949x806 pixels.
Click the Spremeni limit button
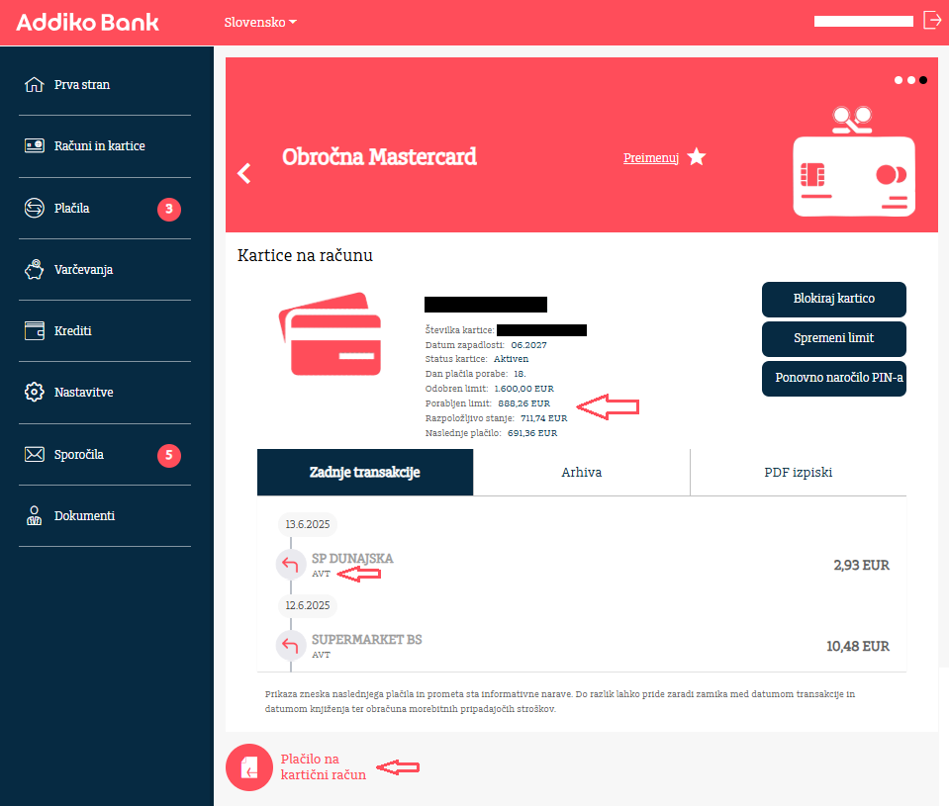[834, 338]
